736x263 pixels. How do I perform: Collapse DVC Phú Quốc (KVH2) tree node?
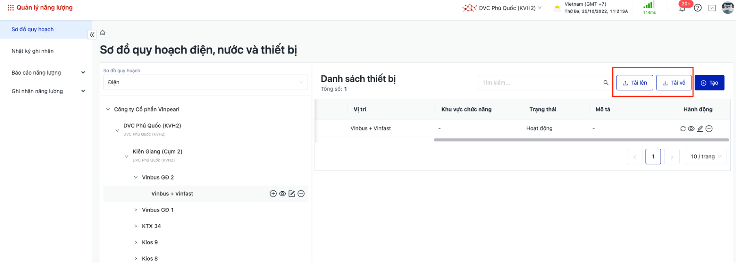pyautogui.click(x=117, y=130)
